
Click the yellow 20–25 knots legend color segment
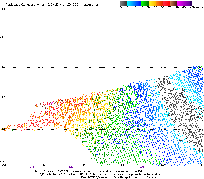(x=152, y=3)
